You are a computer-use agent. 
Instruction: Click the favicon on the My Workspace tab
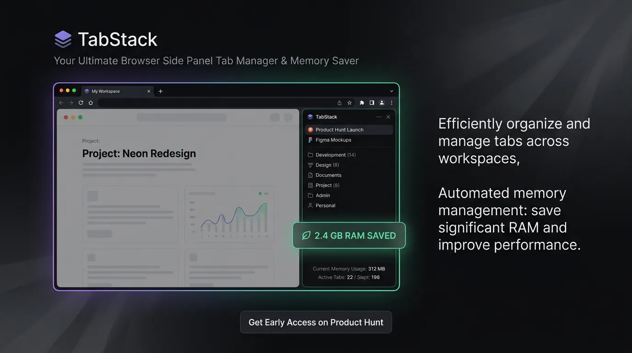(87, 91)
